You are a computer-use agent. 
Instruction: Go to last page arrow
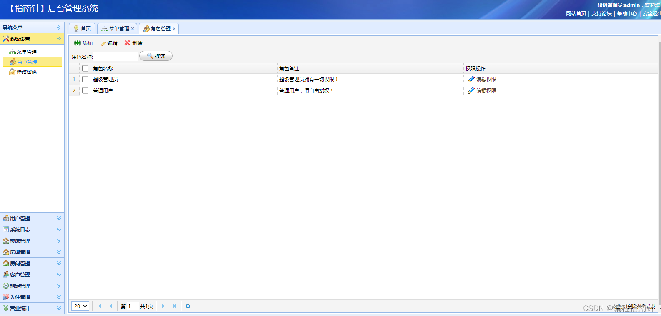pyautogui.click(x=175, y=306)
